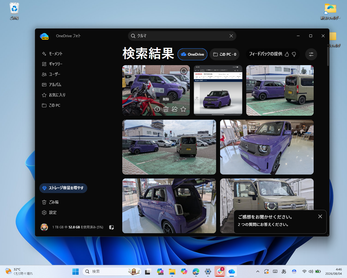Open the weather widget 32°C
The width and height of the screenshot is (347, 278).
tap(19, 271)
